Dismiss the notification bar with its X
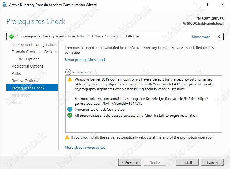 (219, 37)
